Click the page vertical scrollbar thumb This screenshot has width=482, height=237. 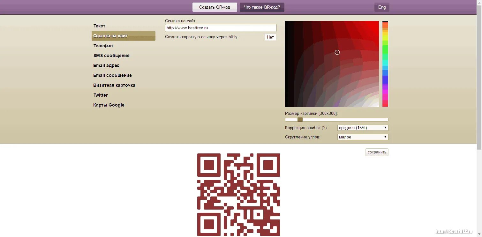[x=479, y=77]
